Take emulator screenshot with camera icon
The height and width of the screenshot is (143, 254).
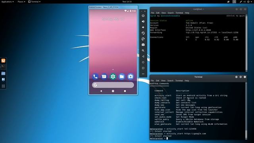tap(143, 45)
